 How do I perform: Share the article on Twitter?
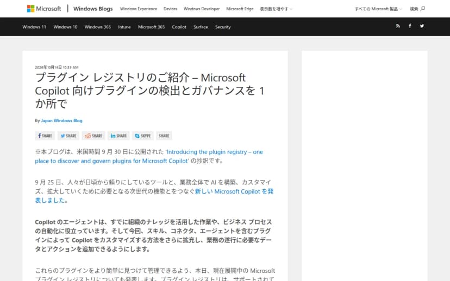click(x=68, y=136)
